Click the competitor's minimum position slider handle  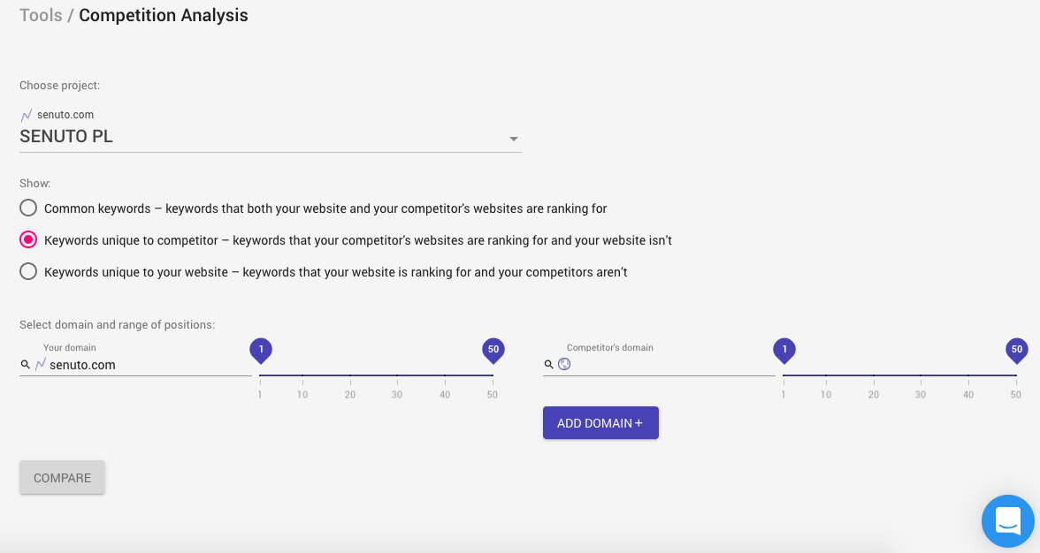pos(784,351)
